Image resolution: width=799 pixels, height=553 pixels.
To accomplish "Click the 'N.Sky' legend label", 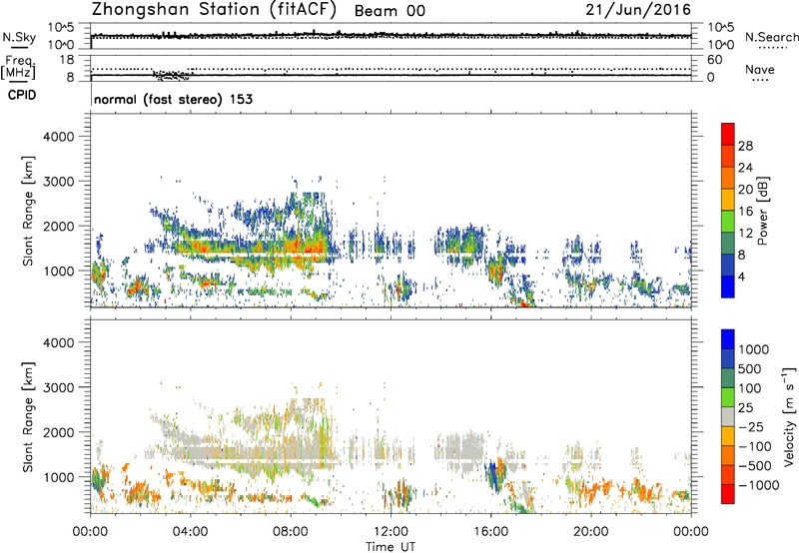I will click(19, 37).
